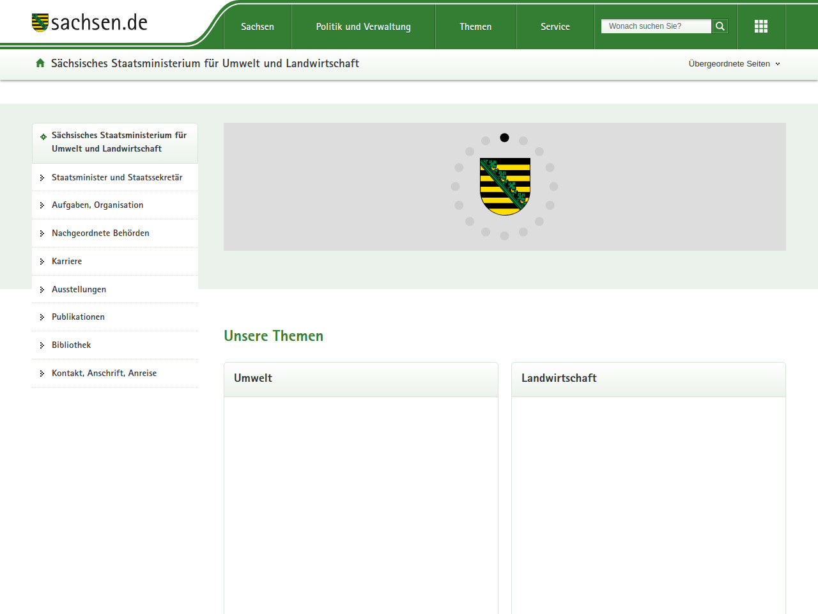Open the Service navigation menu

[x=555, y=27]
